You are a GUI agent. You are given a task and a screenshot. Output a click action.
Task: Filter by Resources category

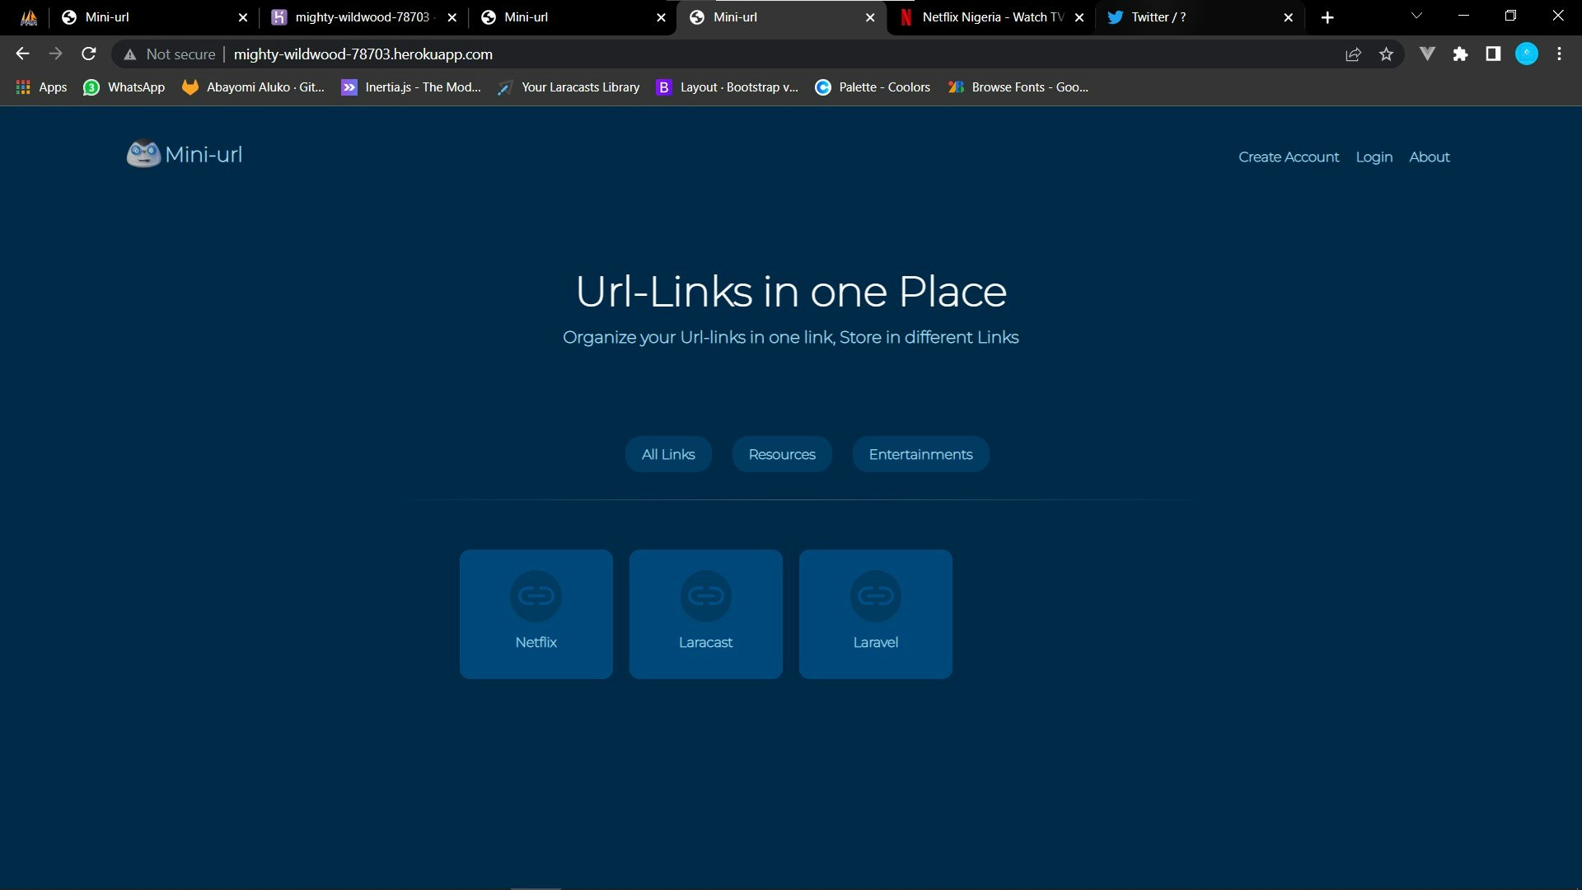(x=782, y=454)
